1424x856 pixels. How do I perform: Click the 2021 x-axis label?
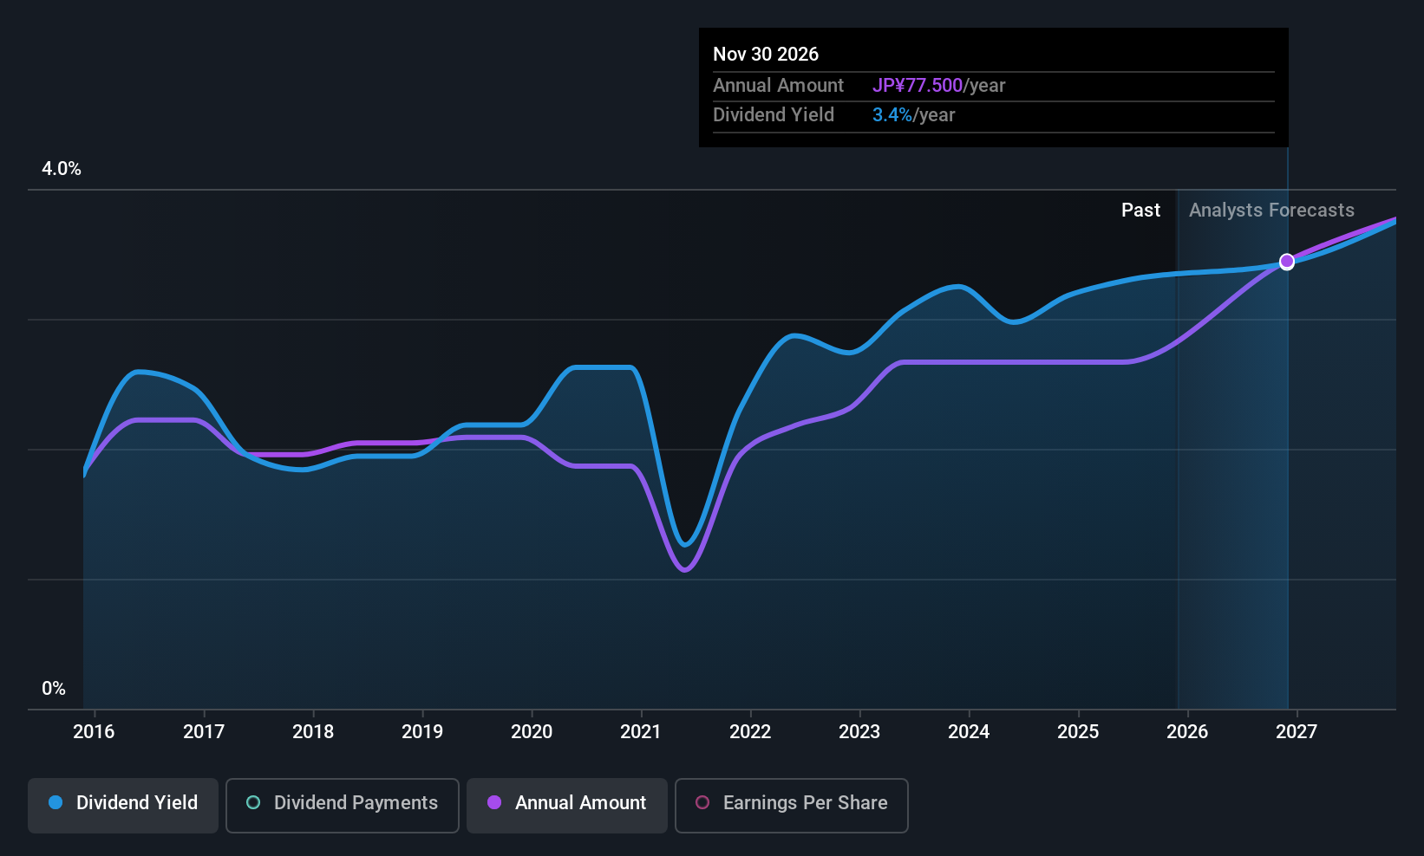[x=641, y=732]
